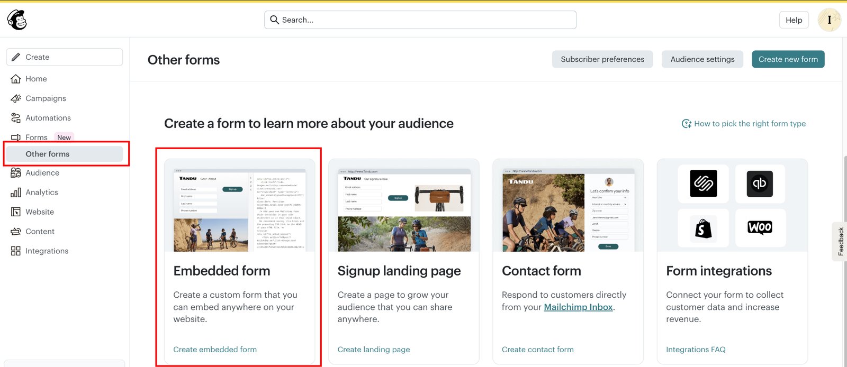Click Audience settings button
This screenshot has height=367, width=847.
702,59
